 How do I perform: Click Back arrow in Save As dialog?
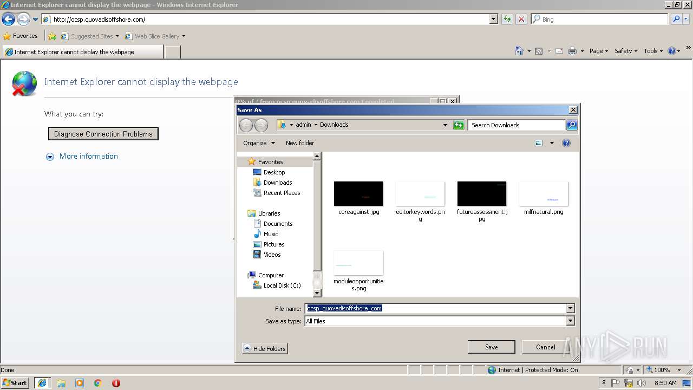coord(246,125)
